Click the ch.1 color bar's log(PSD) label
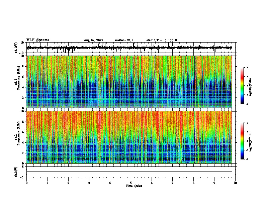 250,87
